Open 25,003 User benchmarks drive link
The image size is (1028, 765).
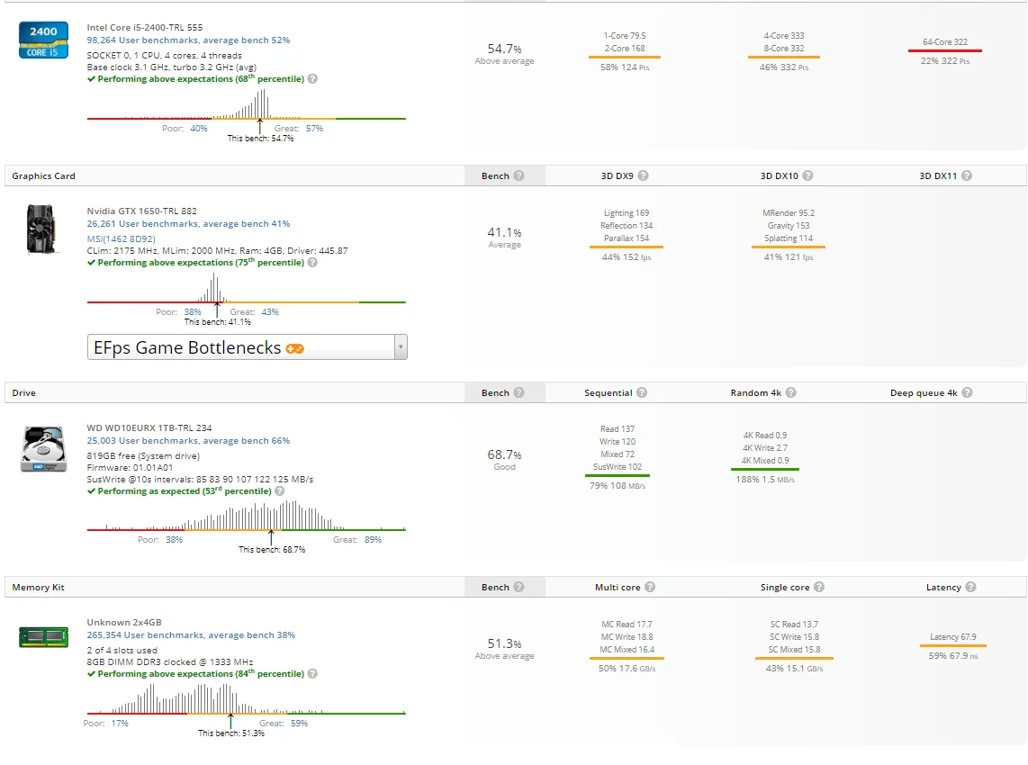pyautogui.click(x=188, y=440)
